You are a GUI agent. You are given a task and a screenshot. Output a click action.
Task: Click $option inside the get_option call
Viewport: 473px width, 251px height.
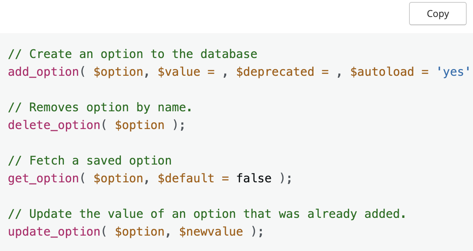(118, 178)
